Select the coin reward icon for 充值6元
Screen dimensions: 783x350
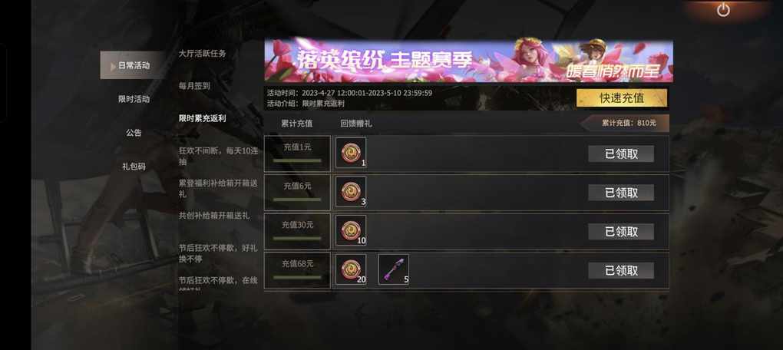point(351,192)
